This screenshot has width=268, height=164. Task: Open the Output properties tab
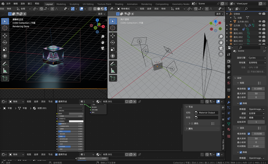[x=229, y=67]
